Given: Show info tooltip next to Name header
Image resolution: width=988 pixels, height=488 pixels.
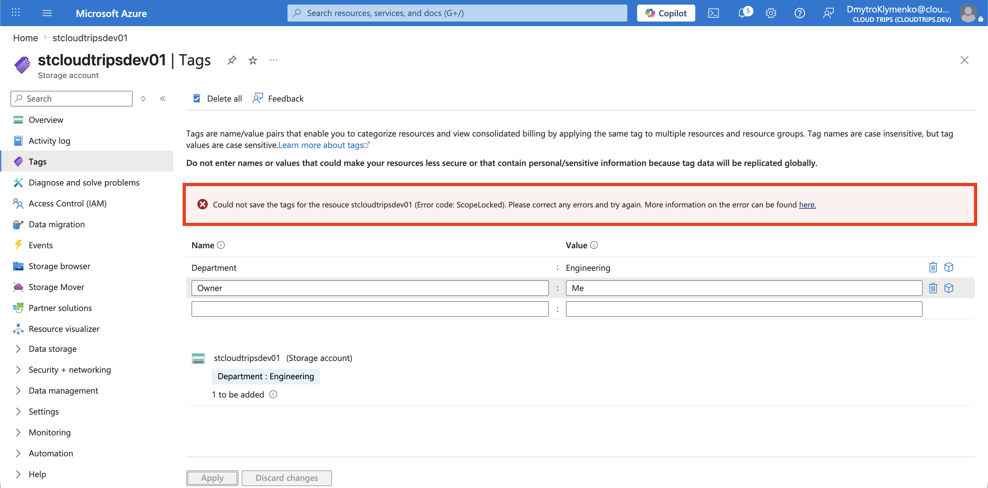Looking at the screenshot, I should click(x=221, y=245).
